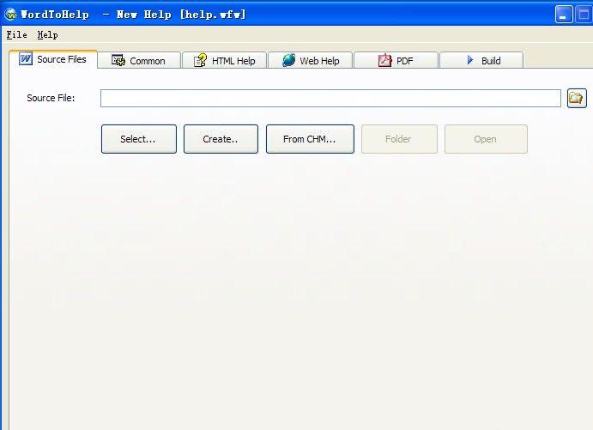Click the Word document icon on Source Files tab
The height and width of the screenshot is (430, 593).
tap(26, 60)
